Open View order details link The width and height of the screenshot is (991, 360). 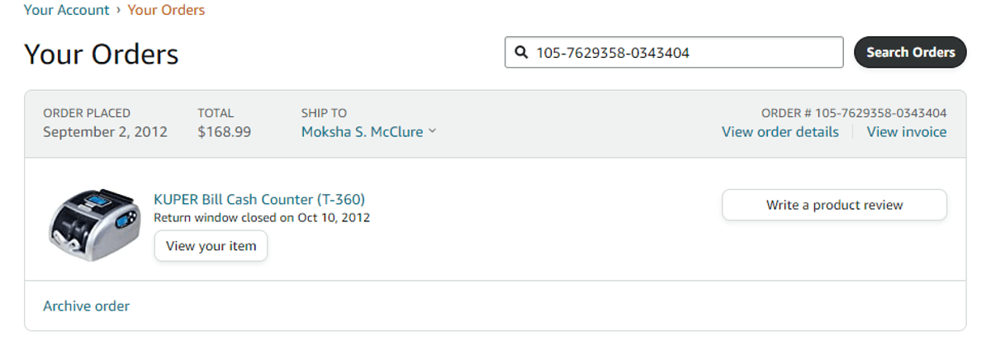(780, 132)
